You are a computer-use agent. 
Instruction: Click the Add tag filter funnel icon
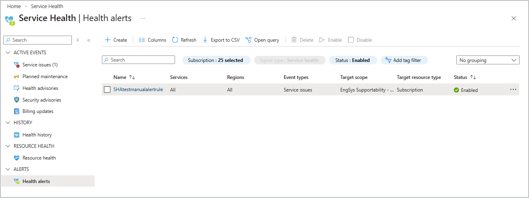(388, 60)
